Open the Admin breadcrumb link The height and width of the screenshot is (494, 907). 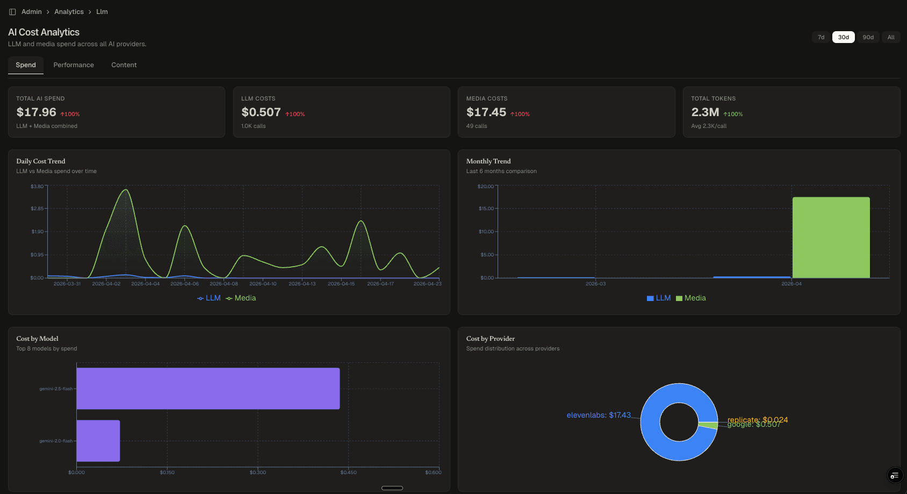(31, 11)
